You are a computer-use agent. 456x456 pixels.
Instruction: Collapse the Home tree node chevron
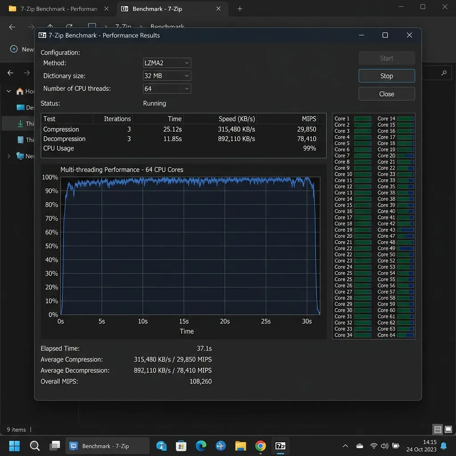coord(9,91)
